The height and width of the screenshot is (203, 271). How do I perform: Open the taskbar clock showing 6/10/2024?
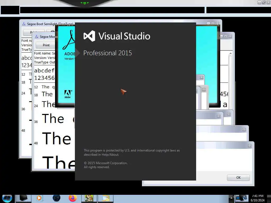pyautogui.click(x=258, y=198)
